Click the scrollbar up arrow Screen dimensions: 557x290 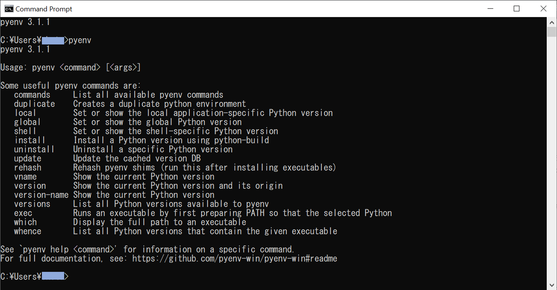click(x=552, y=22)
